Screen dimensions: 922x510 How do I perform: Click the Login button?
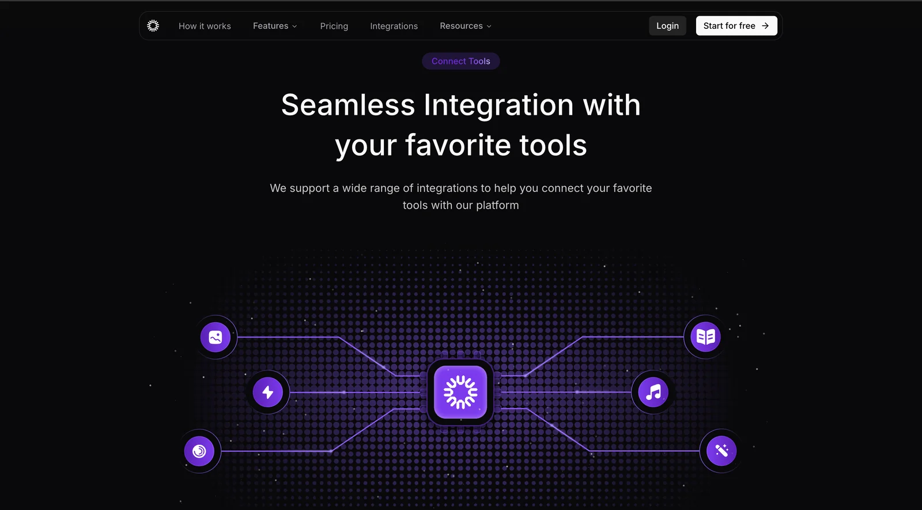[667, 26]
